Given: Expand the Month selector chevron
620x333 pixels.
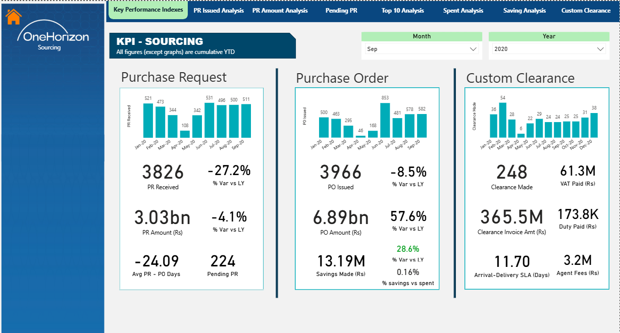Looking at the screenshot, I should (x=474, y=48).
